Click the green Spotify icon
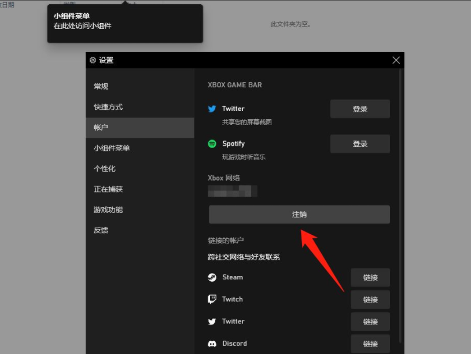 (212, 144)
